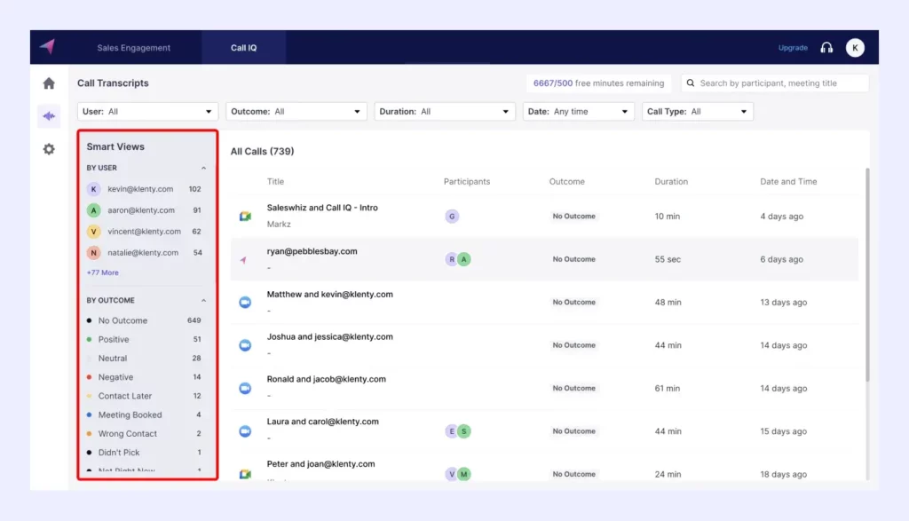Open the User filter dropdown
Viewport: 909px width, 521px height.
click(147, 112)
